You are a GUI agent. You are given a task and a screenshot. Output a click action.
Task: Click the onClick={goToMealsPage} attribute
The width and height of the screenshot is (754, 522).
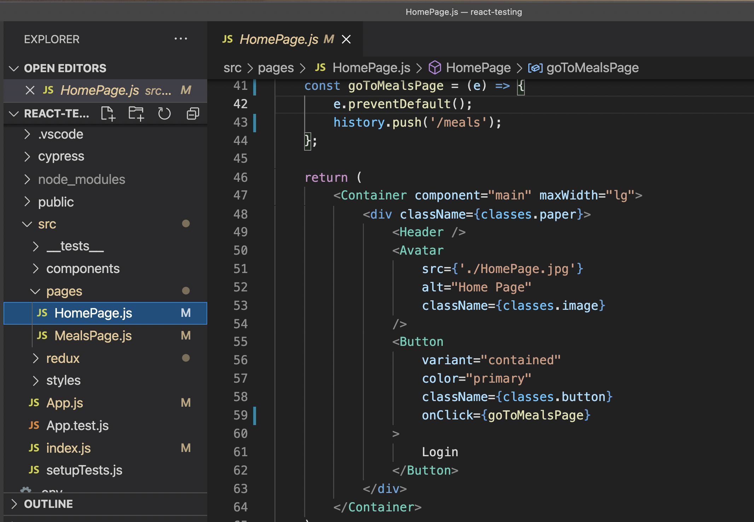(506, 415)
